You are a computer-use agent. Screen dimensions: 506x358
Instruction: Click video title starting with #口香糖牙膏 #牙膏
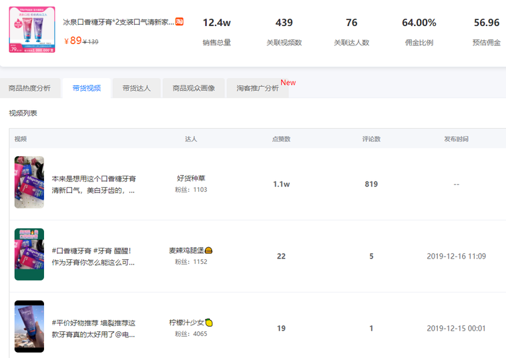click(x=93, y=256)
